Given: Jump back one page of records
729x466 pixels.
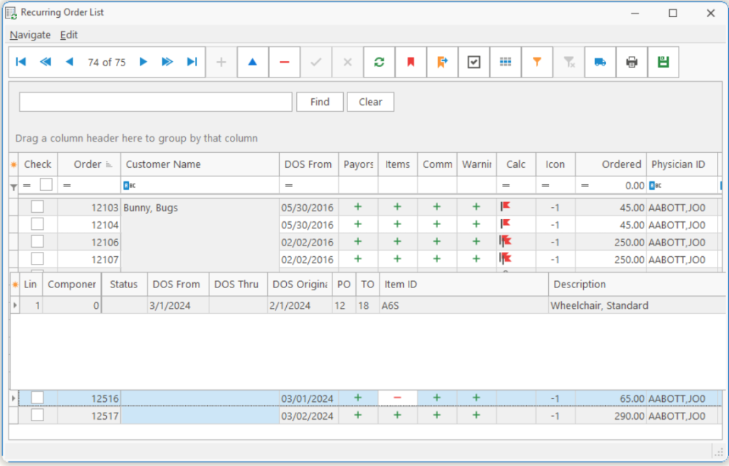Looking at the screenshot, I should coord(45,62).
